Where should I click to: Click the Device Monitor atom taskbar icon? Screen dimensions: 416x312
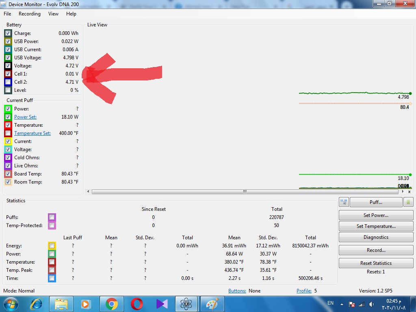point(186,303)
